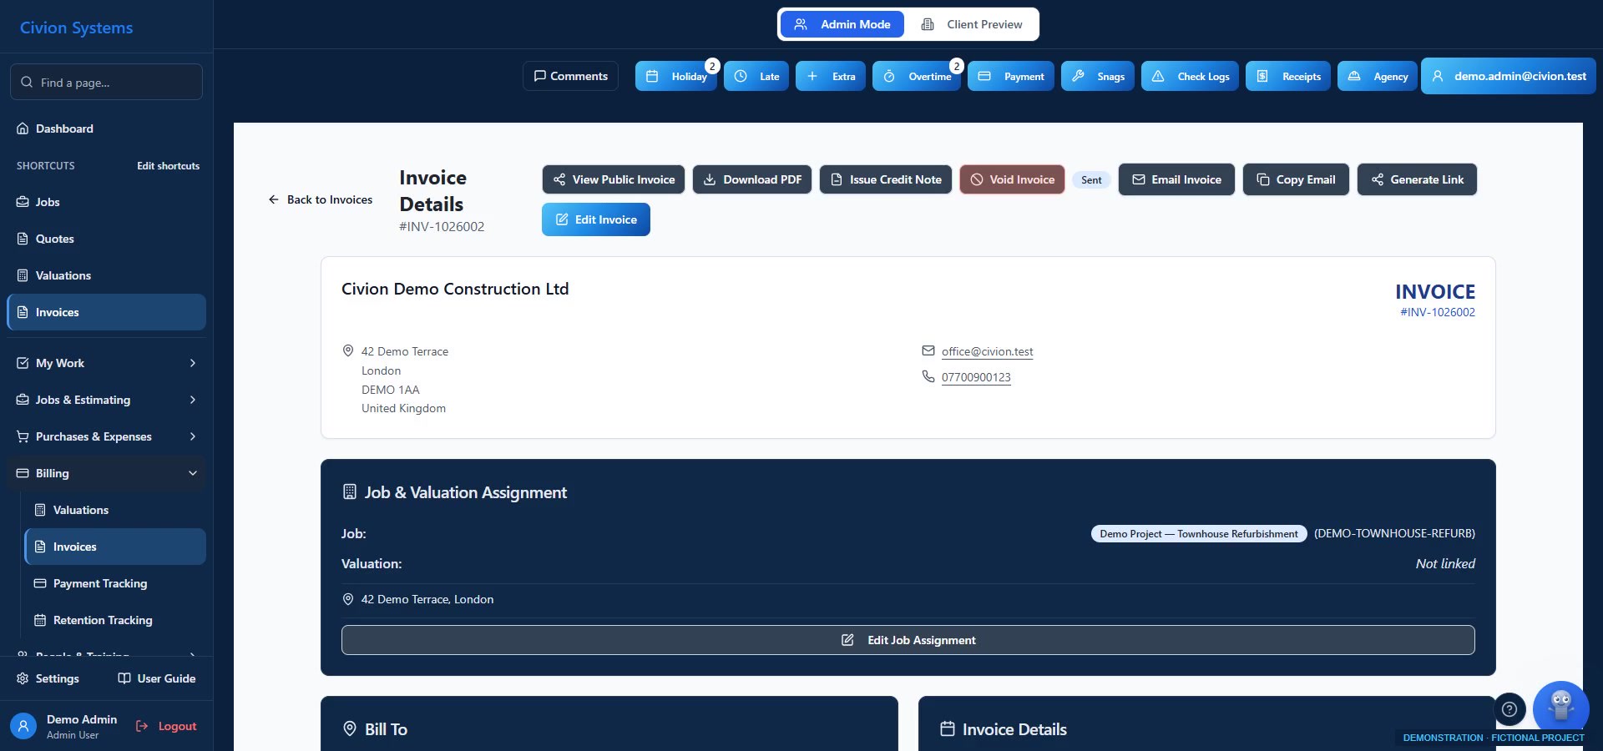Click Download PDF button
This screenshot has height=751, width=1603.
(751, 179)
